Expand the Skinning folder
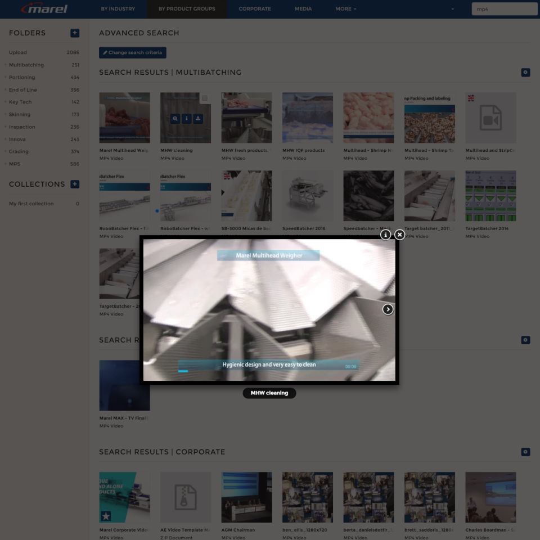The width and height of the screenshot is (540, 540). (x=5, y=114)
